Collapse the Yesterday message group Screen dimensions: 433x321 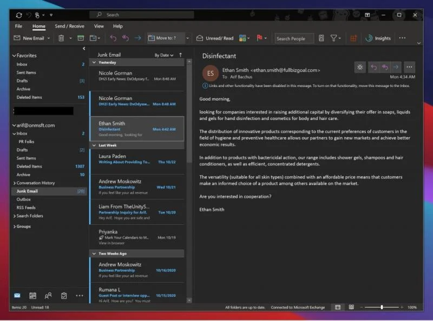click(x=94, y=63)
